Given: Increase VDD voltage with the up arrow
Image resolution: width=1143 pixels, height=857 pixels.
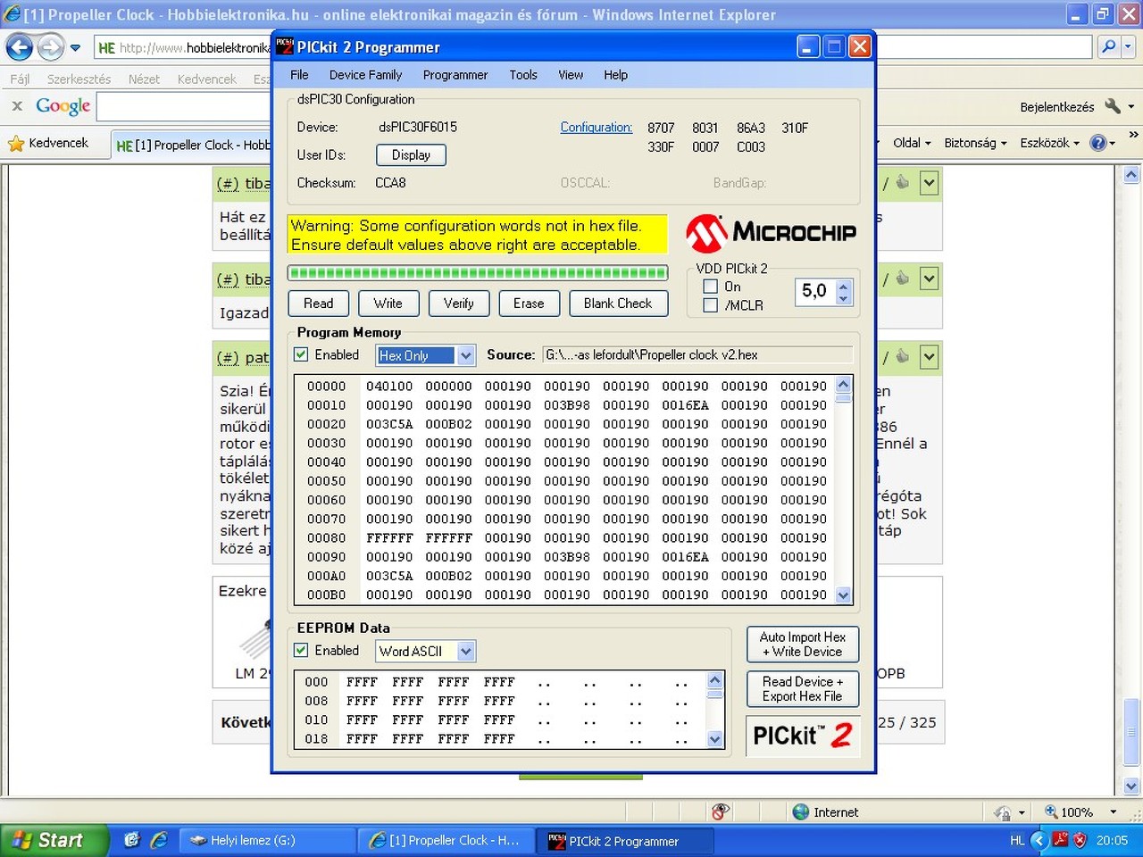Looking at the screenshot, I should (844, 286).
